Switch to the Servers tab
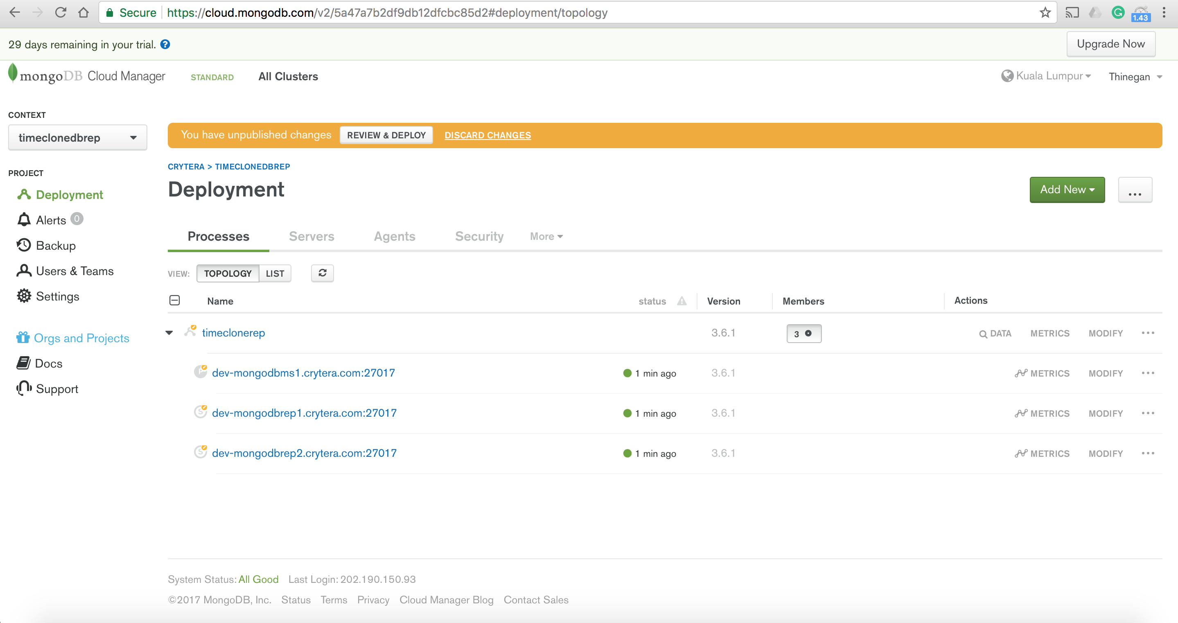 click(x=311, y=237)
